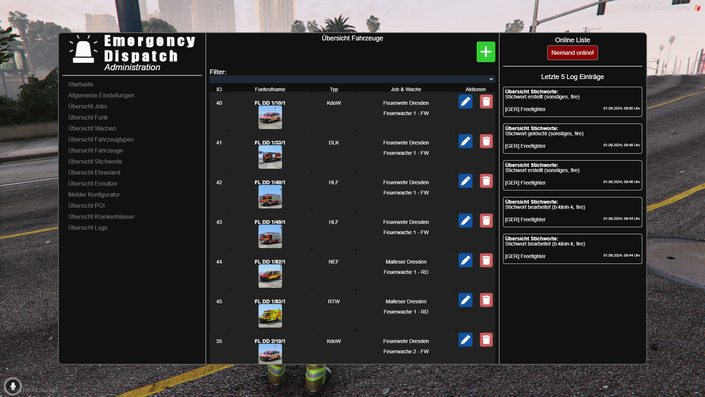The width and height of the screenshot is (705, 397).
Task: Delete RTW vehicle FL DD 1/83/1
Action: pos(486,300)
